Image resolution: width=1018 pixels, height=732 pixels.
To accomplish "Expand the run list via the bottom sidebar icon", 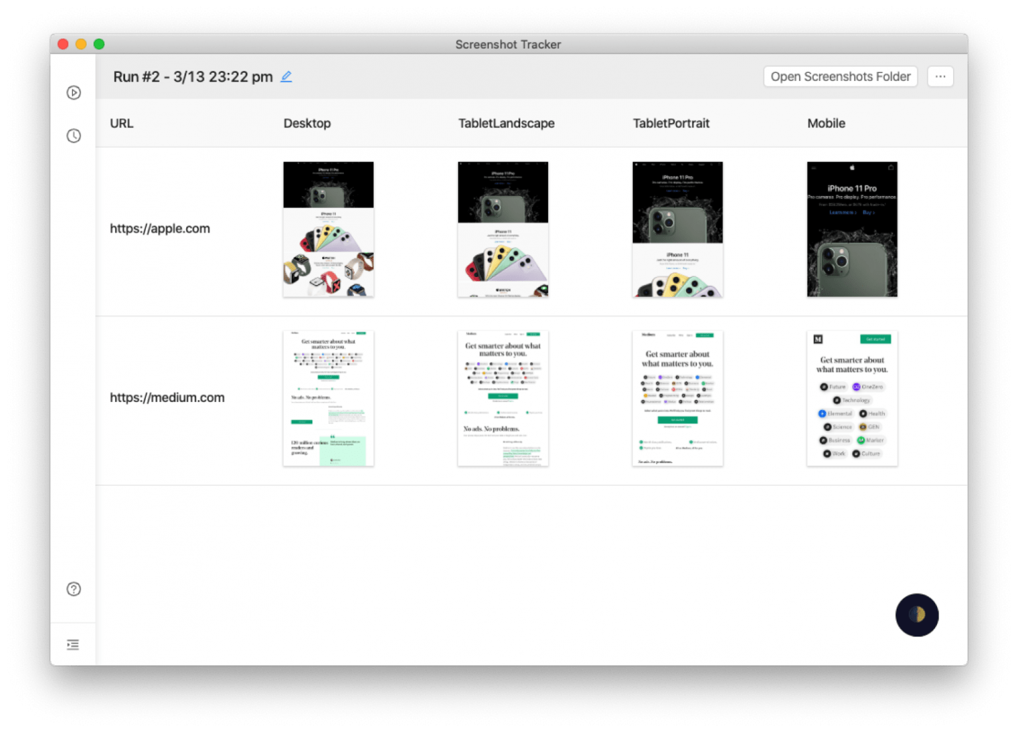I will [x=73, y=643].
